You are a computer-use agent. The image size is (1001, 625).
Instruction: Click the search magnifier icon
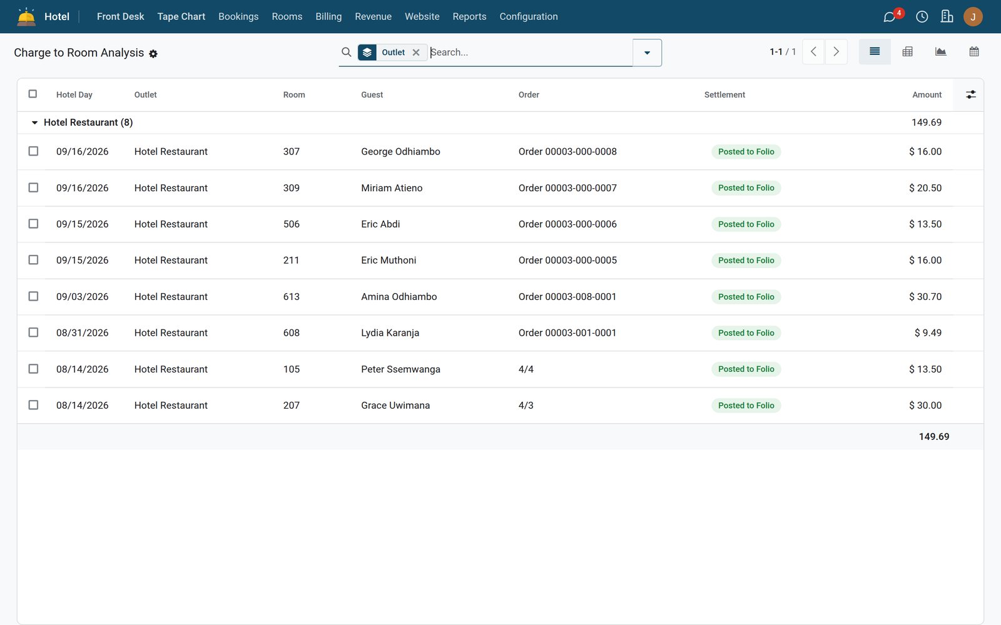[346, 52]
